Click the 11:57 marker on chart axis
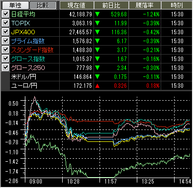Image resolution: width=193 pixels, height=188 pixels. [110, 182]
